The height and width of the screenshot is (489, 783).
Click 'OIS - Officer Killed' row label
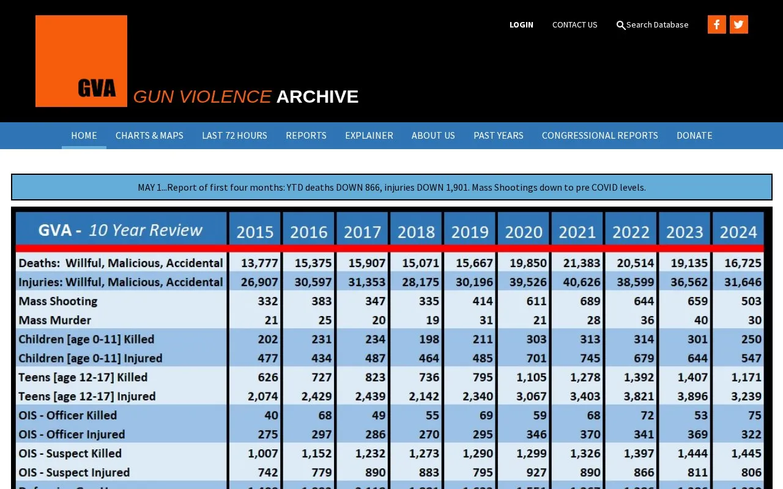point(68,415)
